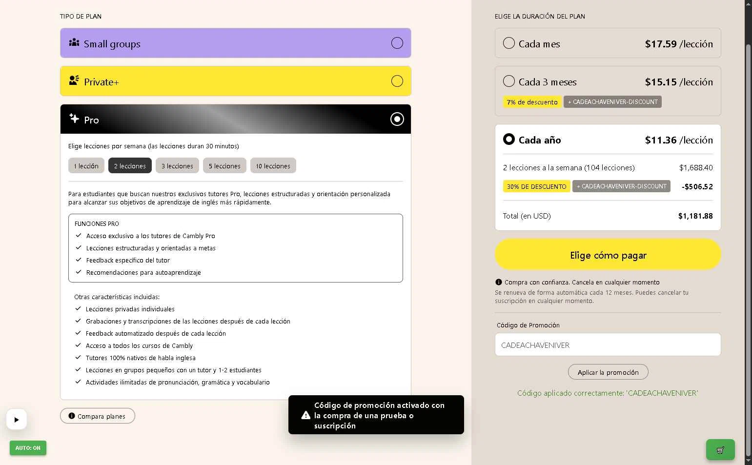Click info icon beside Compra con confianza
Viewport: 752px width, 465px height.
coord(498,282)
